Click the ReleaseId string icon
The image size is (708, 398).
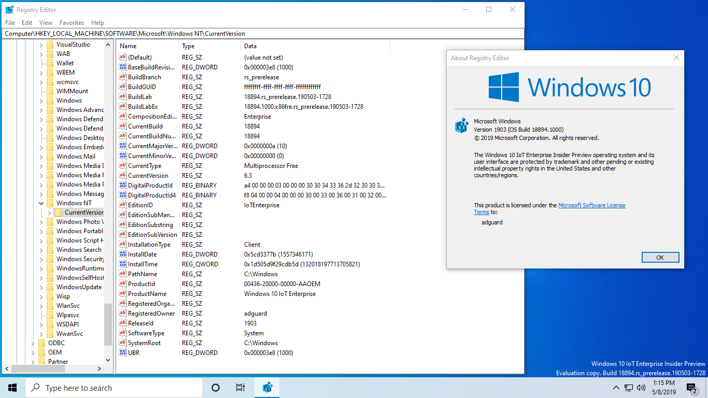[123, 323]
